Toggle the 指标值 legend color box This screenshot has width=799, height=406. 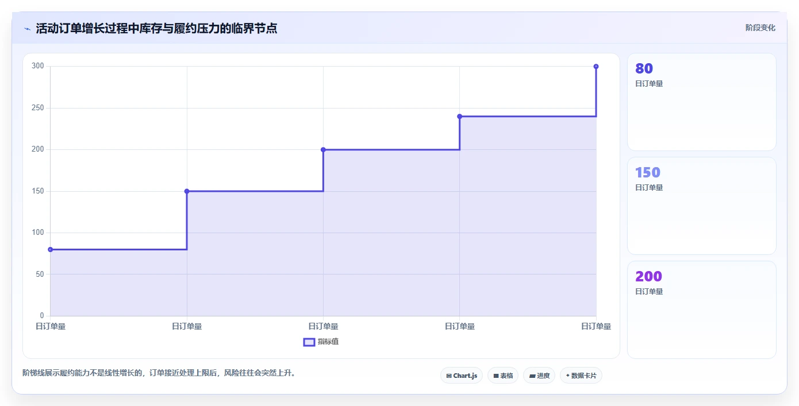(x=309, y=342)
